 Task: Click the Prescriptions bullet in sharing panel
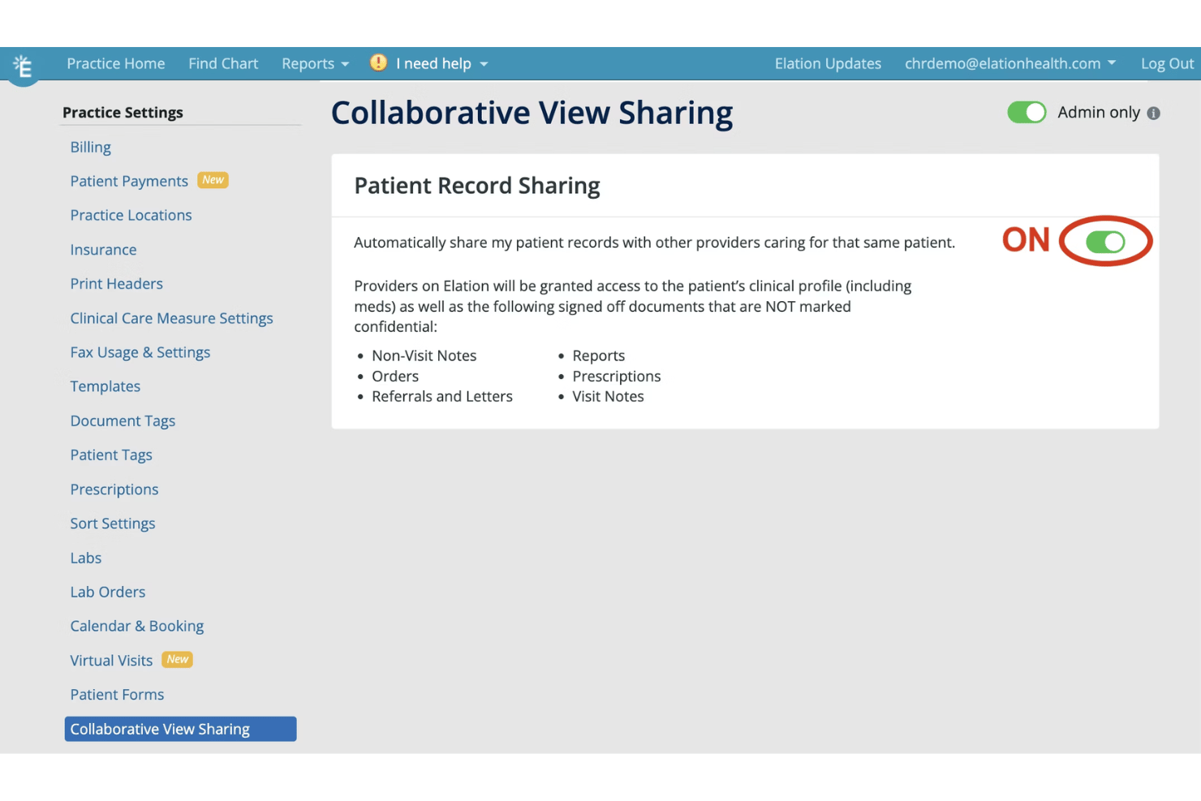point(616,377)
